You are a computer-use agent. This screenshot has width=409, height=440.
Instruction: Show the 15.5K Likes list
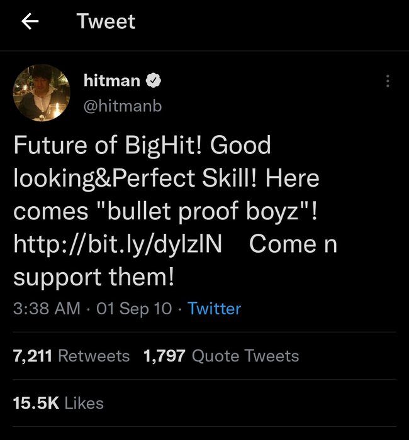click(x=58, y=402)
